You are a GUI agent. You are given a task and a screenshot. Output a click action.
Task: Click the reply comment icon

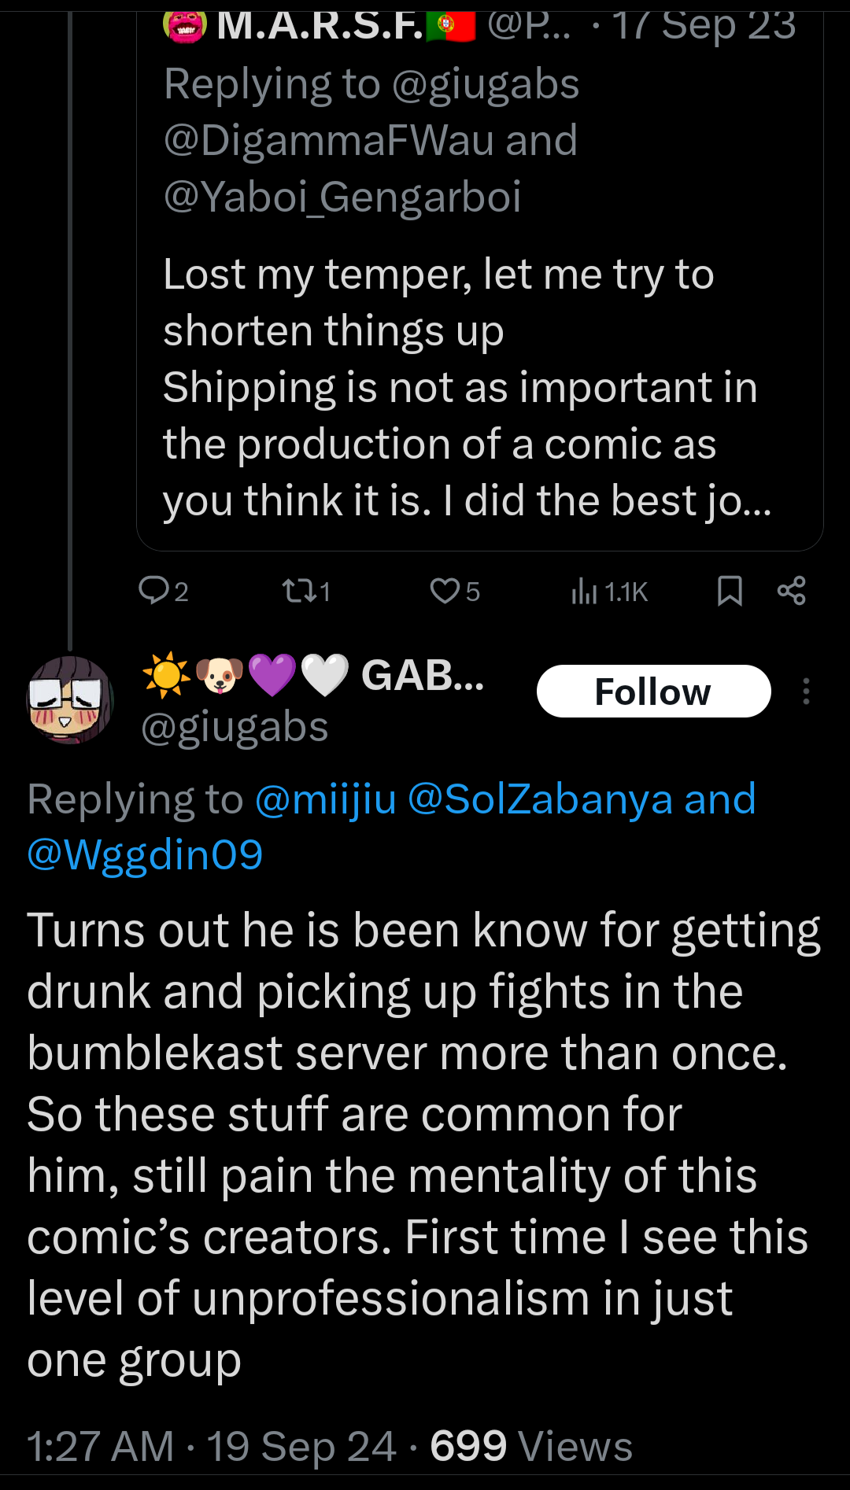click(153, 590)
